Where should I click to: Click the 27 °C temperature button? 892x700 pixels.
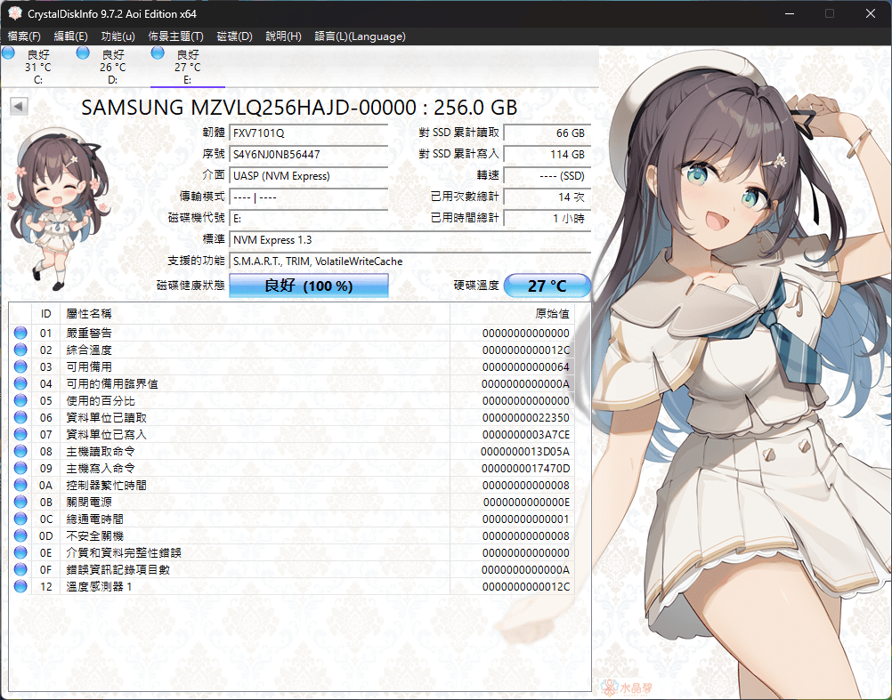547,286
